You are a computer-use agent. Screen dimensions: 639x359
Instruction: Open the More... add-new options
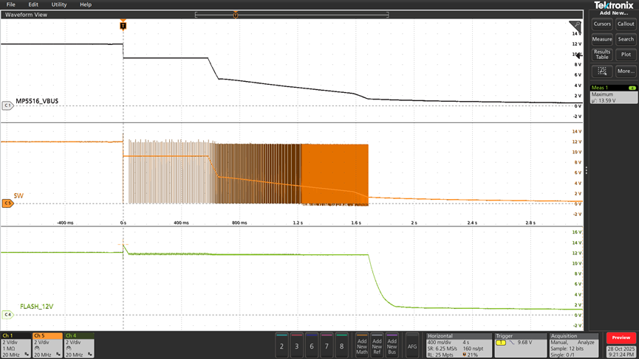click(626, 72)
